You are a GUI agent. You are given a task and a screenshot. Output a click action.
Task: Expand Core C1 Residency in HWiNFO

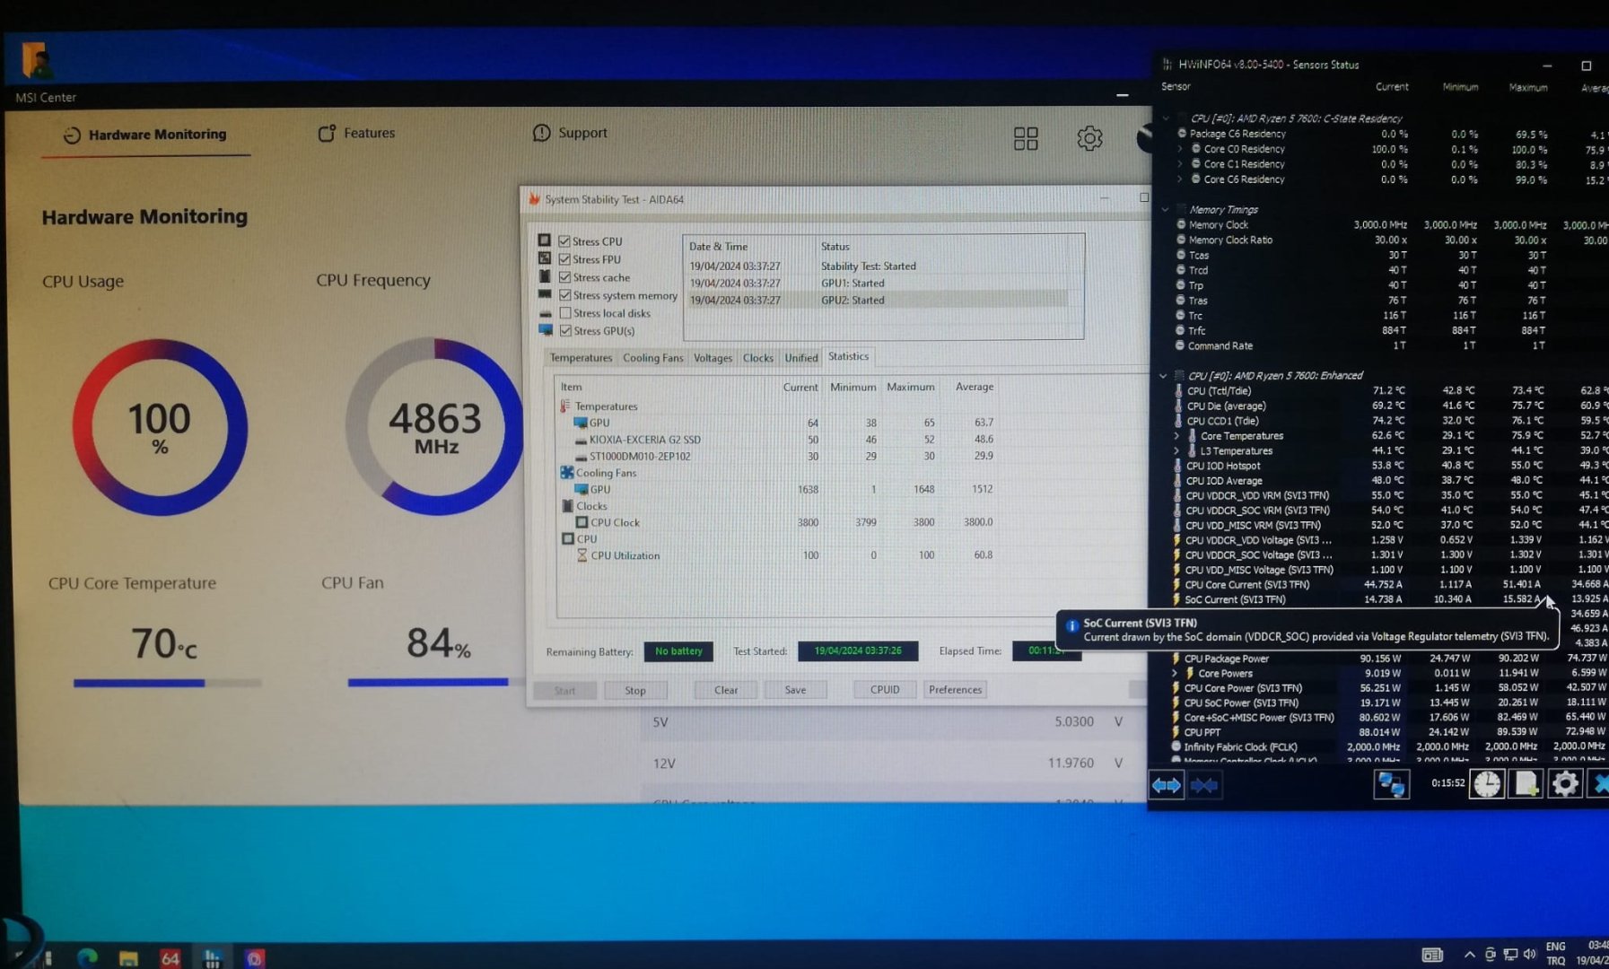click(1179, 164)
